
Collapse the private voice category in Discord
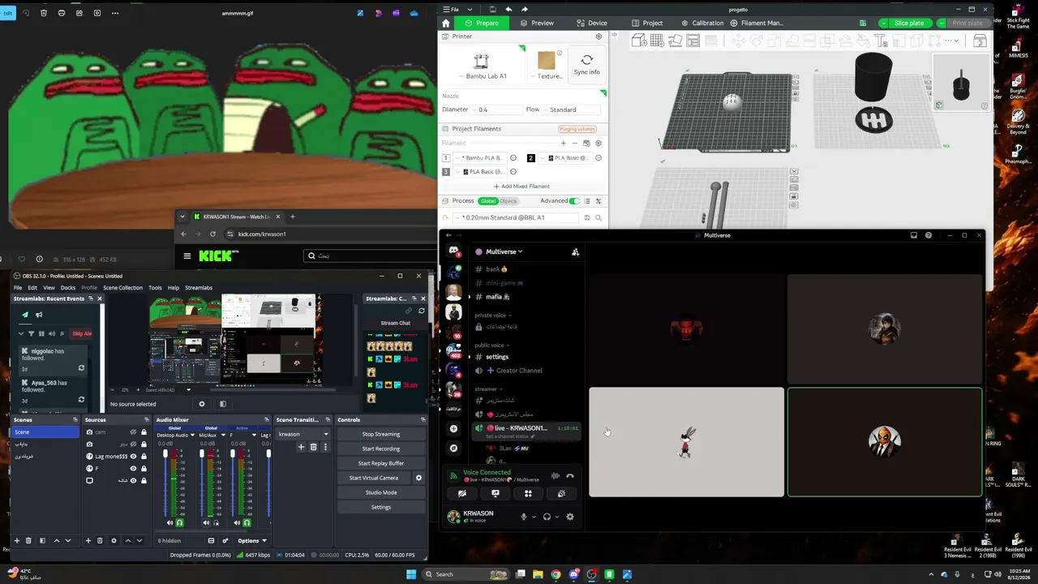point(491,315)
